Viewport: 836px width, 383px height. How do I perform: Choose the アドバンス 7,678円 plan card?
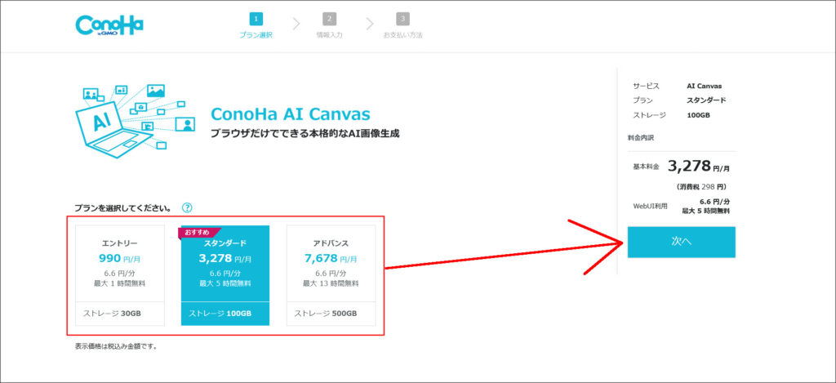331,275
